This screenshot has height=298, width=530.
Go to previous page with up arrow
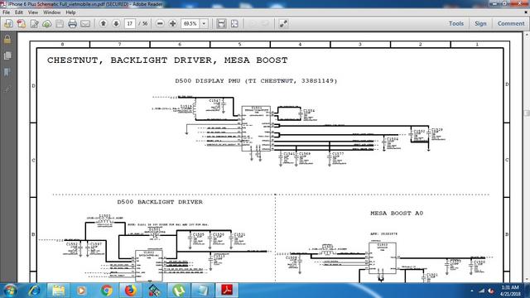(x=104, y=23)
